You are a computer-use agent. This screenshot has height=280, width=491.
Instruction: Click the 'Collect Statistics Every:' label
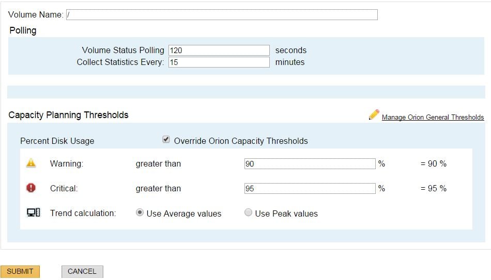pyautogui.click(x=120, y=62)
